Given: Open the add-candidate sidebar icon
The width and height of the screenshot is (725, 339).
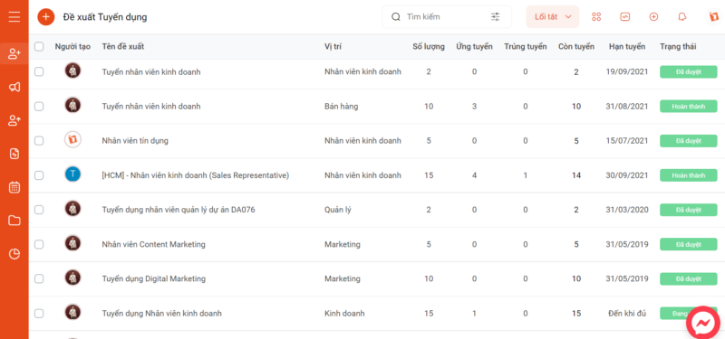Looking at the screenshot, I should pos(14,54).
